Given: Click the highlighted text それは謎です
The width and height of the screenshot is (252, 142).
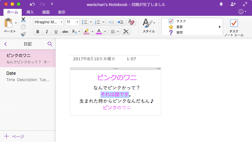Looking at the screenshot, I should coord(115,94).
